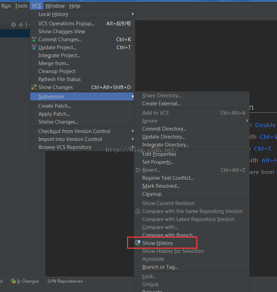Click the collapse-all icon in project toolbar
The width and height of the screenshot is (277, 292).
coord(21,25)
